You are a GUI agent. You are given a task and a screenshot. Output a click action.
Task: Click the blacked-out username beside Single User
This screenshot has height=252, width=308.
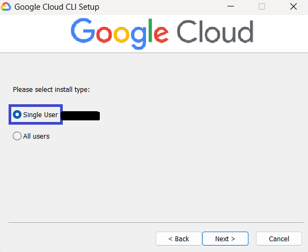(x=80, y=116)
